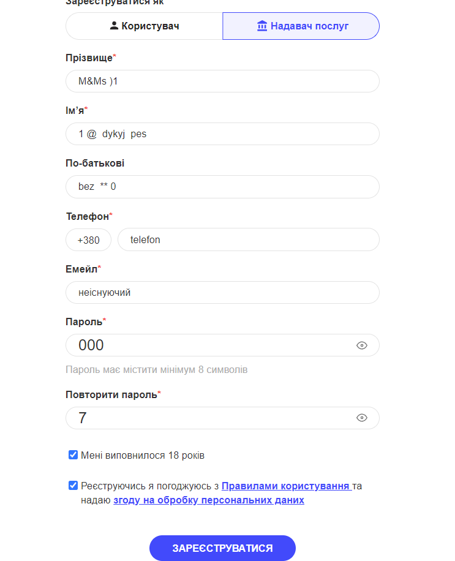Screen dimensions: 455x561
Task: Show the Пароль password with the eye icon
Action: coord(363,345)
